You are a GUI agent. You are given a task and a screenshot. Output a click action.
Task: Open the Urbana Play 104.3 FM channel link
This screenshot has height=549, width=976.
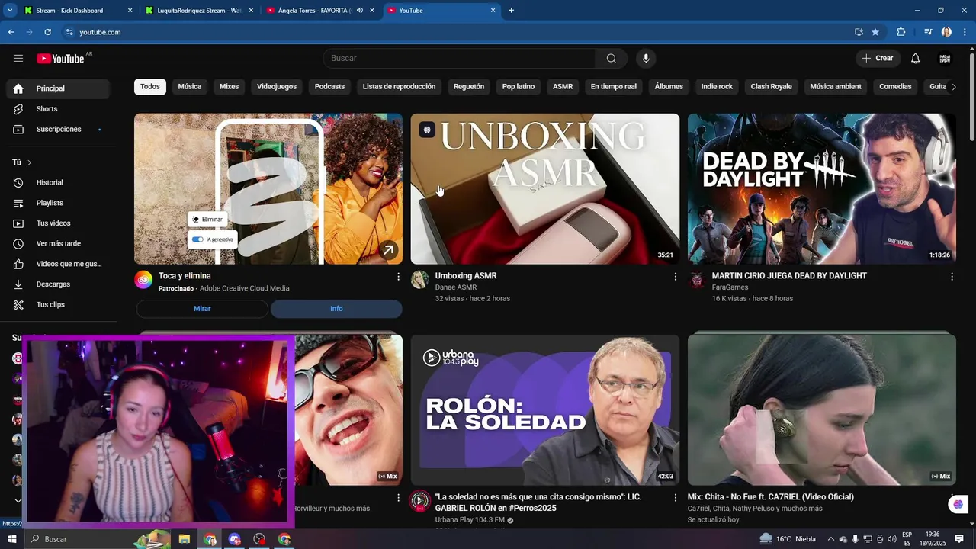[470, 520]
